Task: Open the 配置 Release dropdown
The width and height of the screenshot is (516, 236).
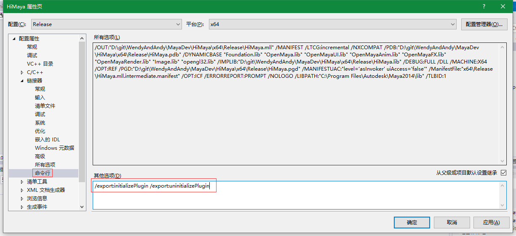Action: point(107,24)
